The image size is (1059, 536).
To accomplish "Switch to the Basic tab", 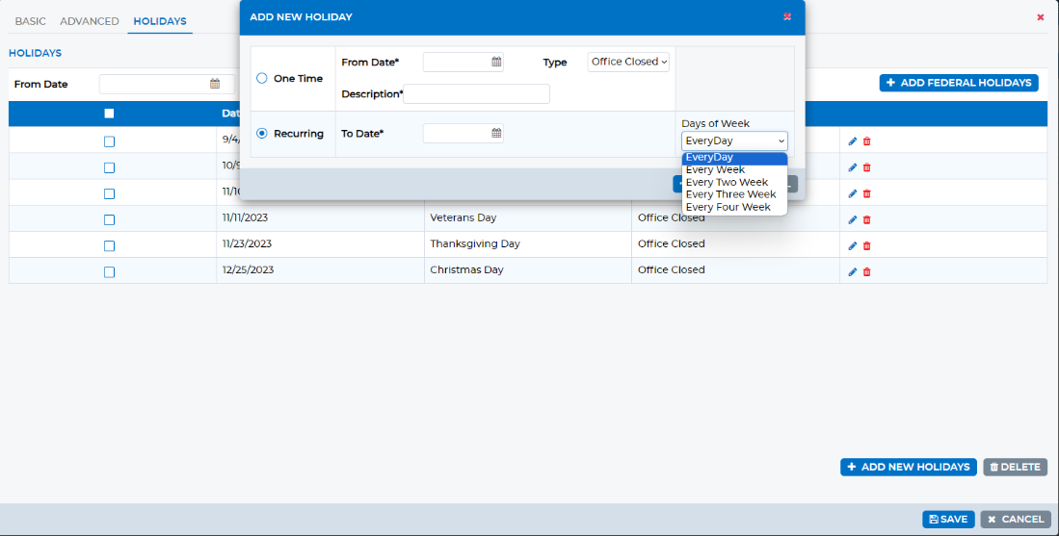I will click(x=31, y=21).
